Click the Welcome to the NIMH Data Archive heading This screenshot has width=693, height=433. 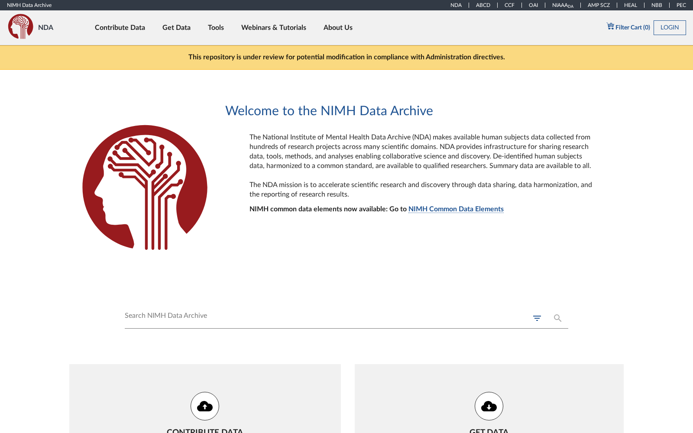[329, 111]
